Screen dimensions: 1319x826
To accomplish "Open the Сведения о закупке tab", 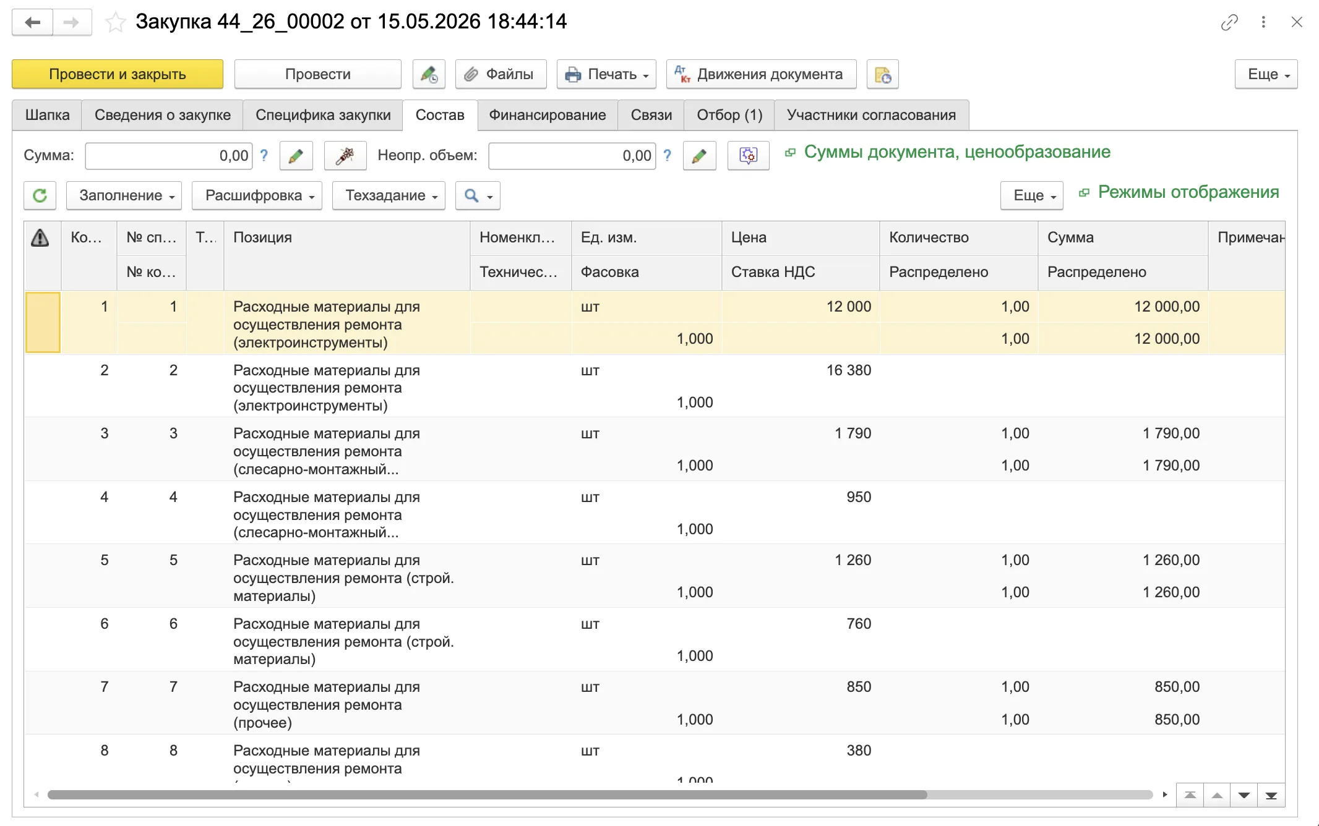I will [163, 115].
